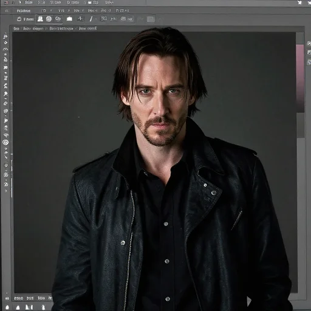Toggle the overlapping-circles icon in the options bar
The image size is (311, 311).
(58, 19)
